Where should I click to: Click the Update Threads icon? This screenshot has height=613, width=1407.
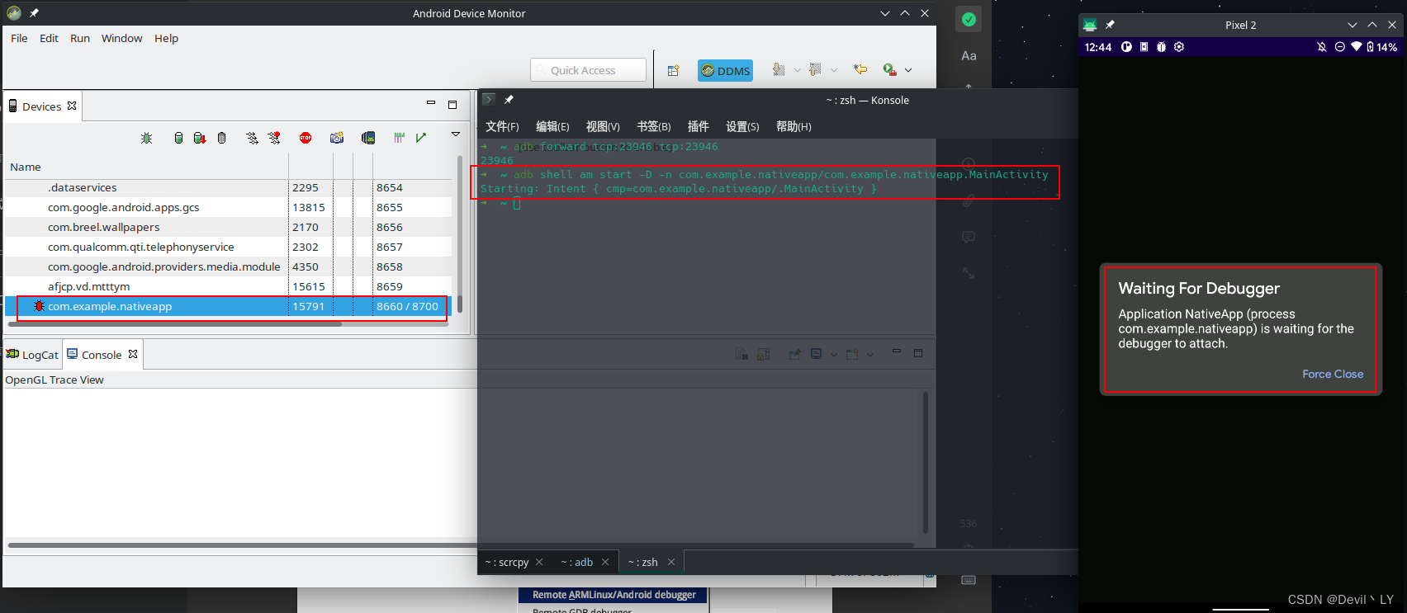pos(252,138)
